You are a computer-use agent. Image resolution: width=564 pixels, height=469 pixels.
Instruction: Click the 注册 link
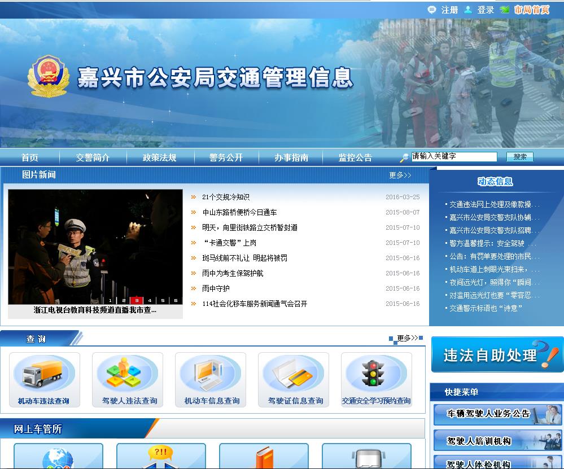point(449,10)
